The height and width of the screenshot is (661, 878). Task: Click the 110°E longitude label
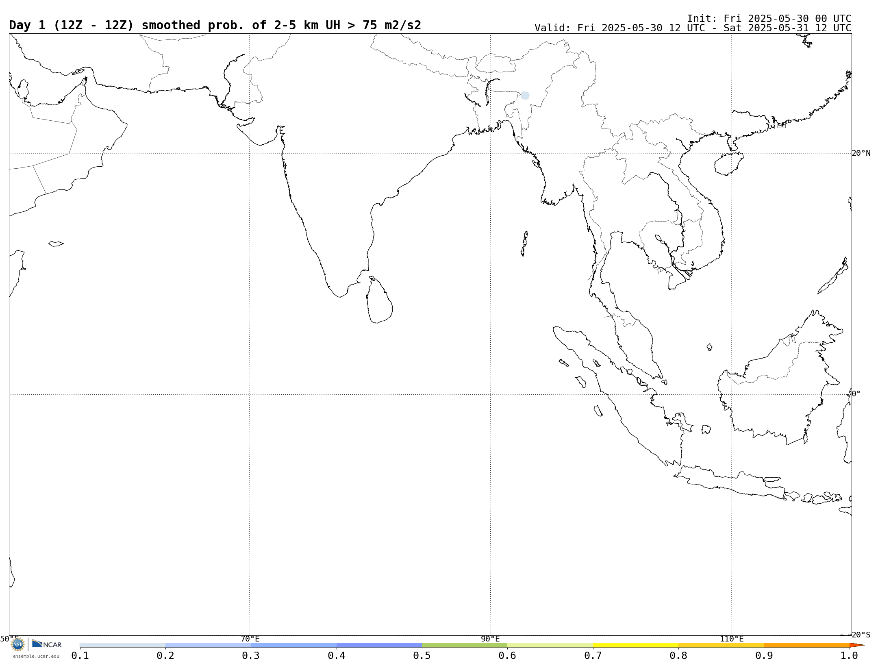[x=732, y=639]
